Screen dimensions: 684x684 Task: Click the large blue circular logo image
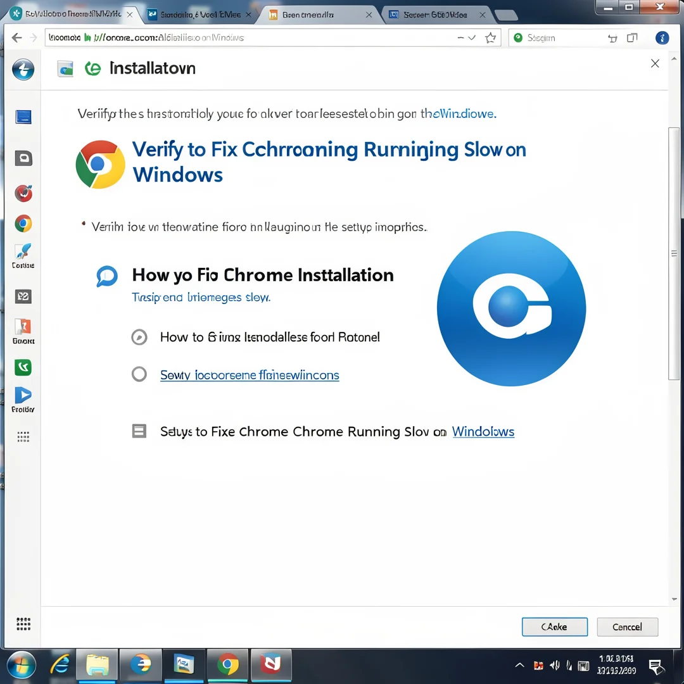click(x=511, y=309)
